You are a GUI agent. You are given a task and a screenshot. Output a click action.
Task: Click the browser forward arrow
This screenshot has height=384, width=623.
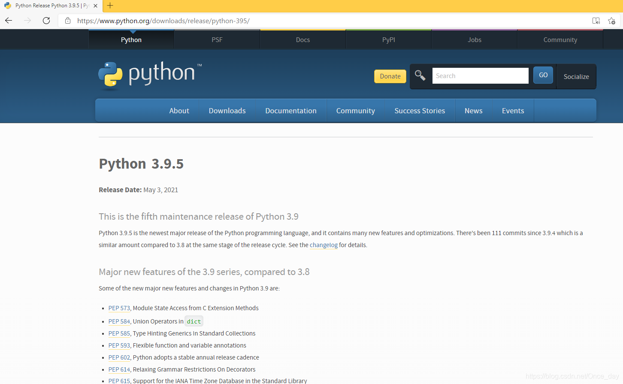point(27,21)
